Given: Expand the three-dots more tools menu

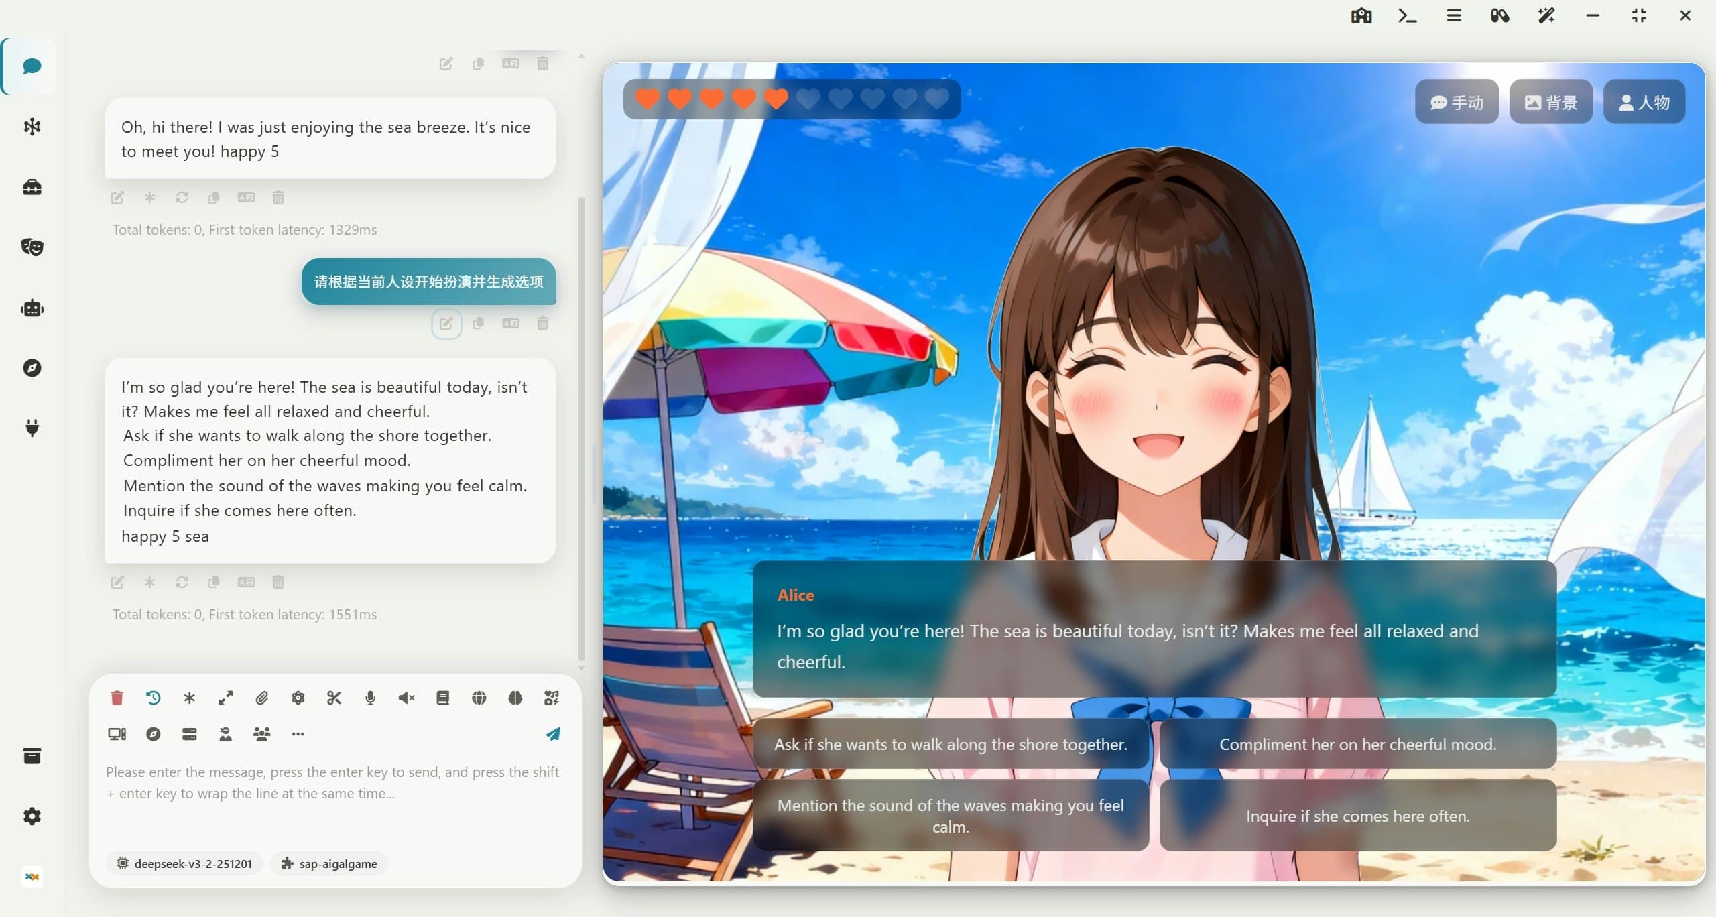Looking at the screenshot, I should [298, 734].
